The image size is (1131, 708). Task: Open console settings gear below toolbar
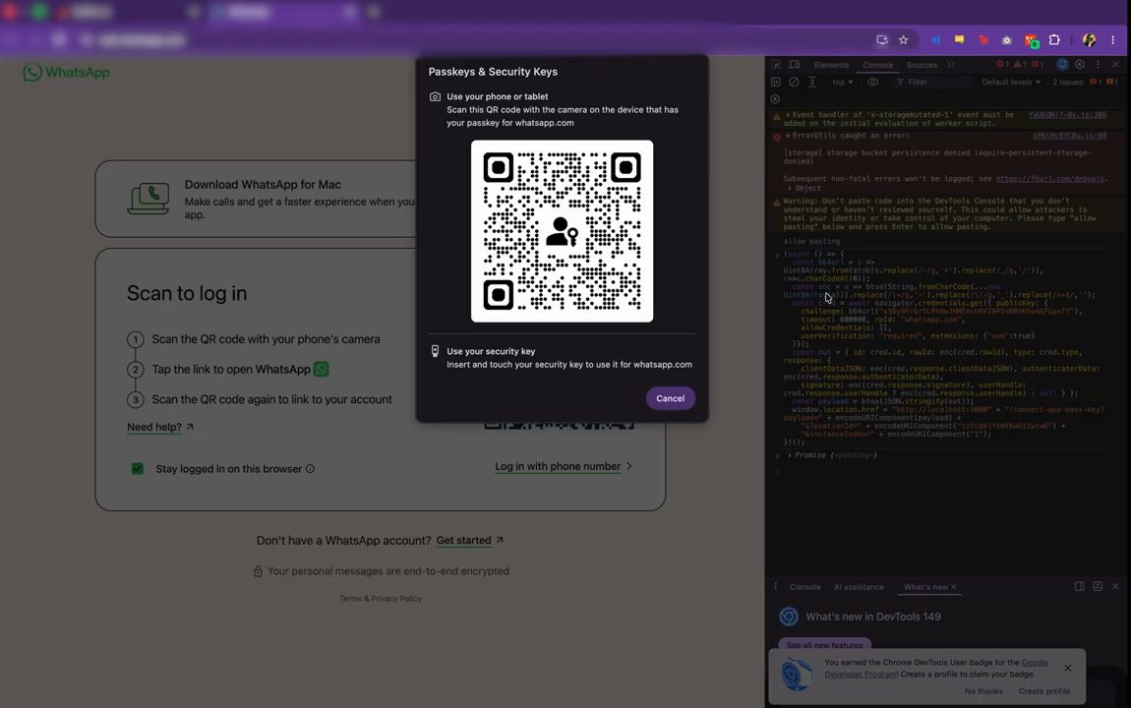coord(775,98)
